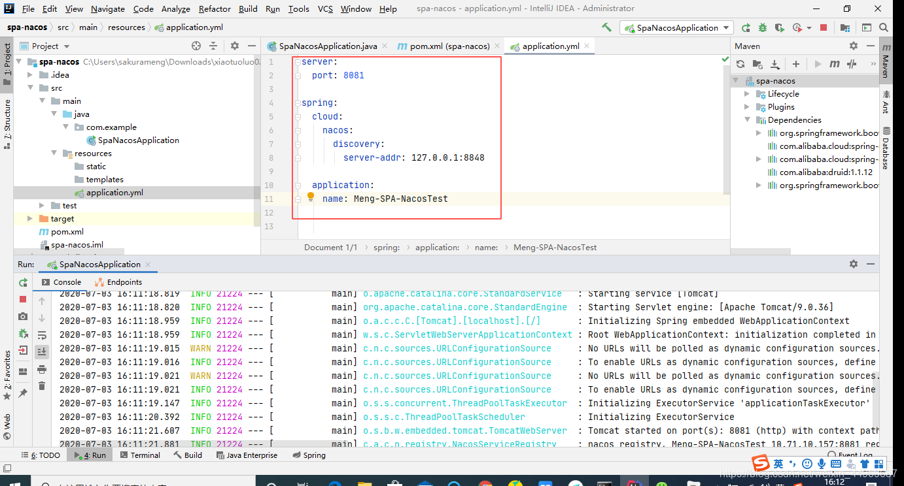Toggle Ant tool window side tab
This screenshot has height=486, width=904.
[885, 102]
